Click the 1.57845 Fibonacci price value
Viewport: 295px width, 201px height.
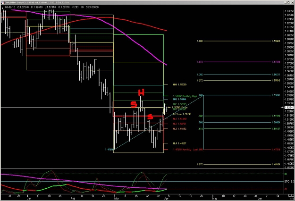tap(276, 62)
